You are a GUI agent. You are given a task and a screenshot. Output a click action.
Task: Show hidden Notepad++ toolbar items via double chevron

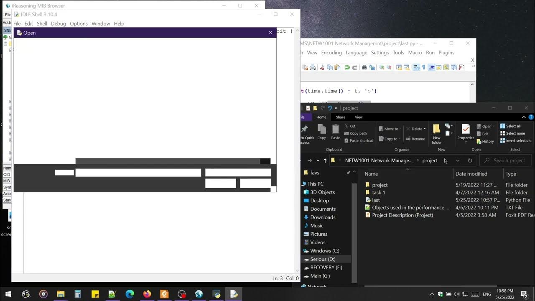click(x=474, y=66)
